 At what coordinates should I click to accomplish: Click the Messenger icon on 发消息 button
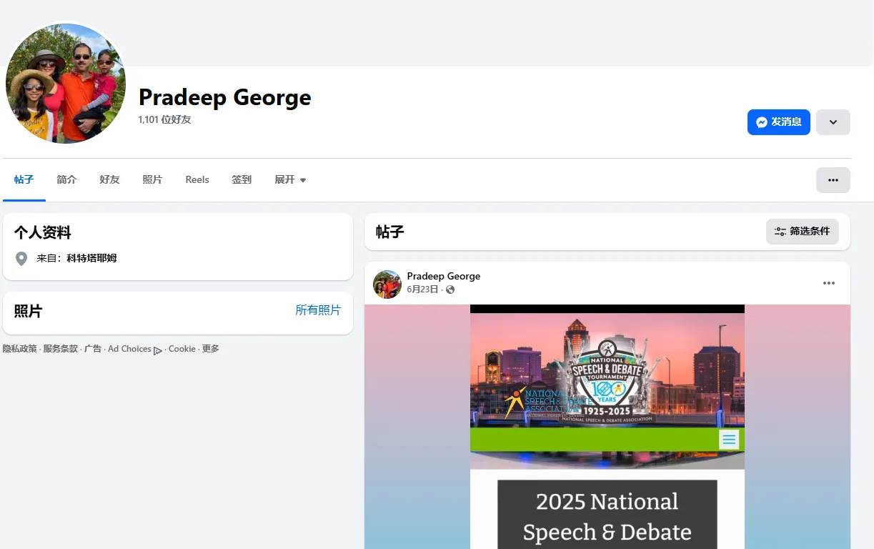tap(762, 122)
